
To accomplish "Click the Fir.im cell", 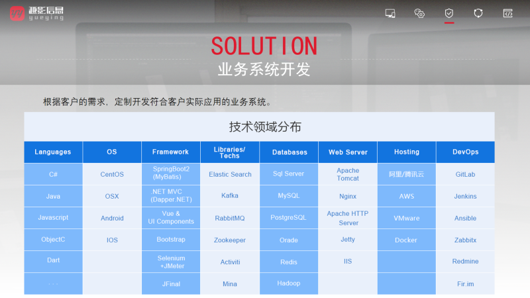I will click(x=466, y=284).
